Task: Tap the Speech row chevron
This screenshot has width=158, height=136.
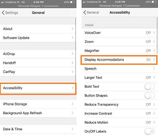Action: (154, 69)
